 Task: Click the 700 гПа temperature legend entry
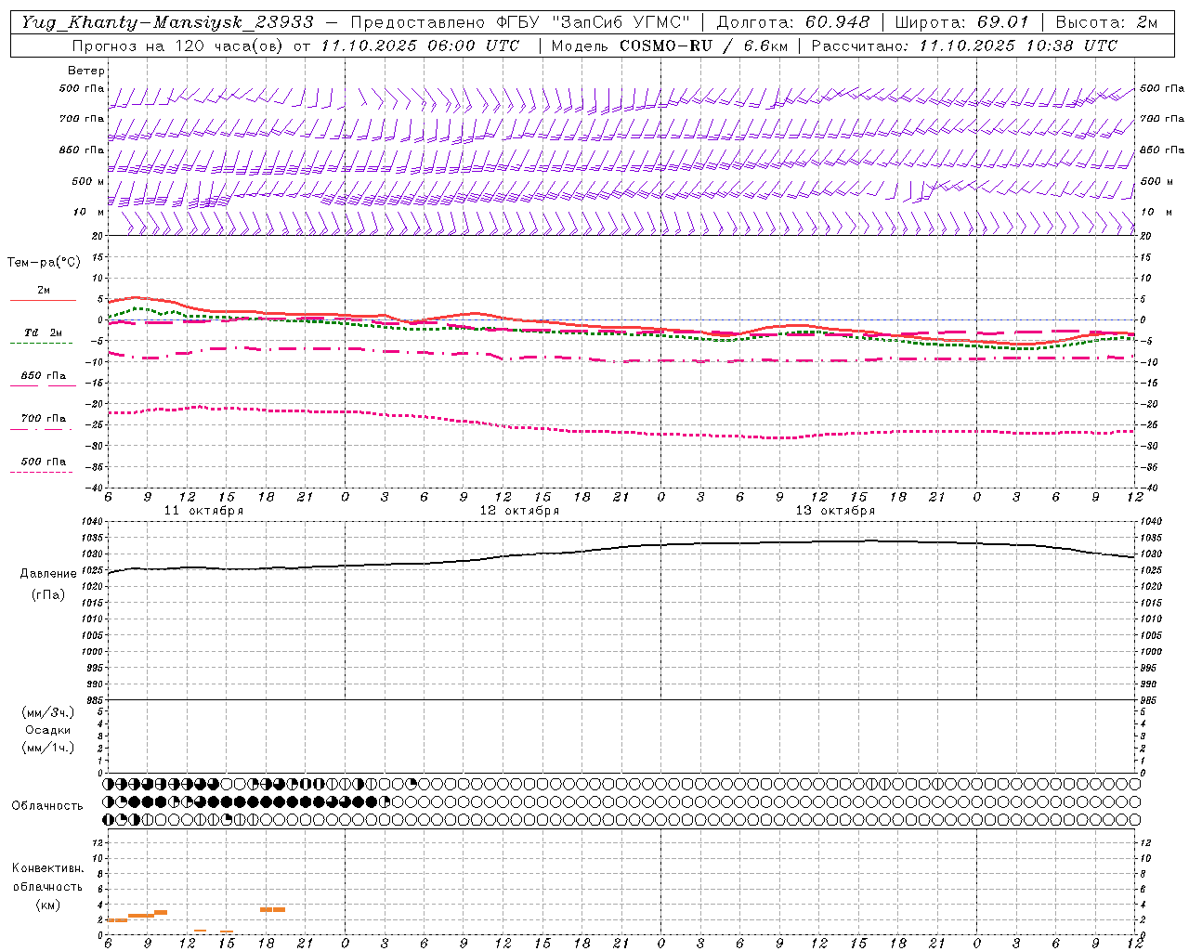pos(43,418)
